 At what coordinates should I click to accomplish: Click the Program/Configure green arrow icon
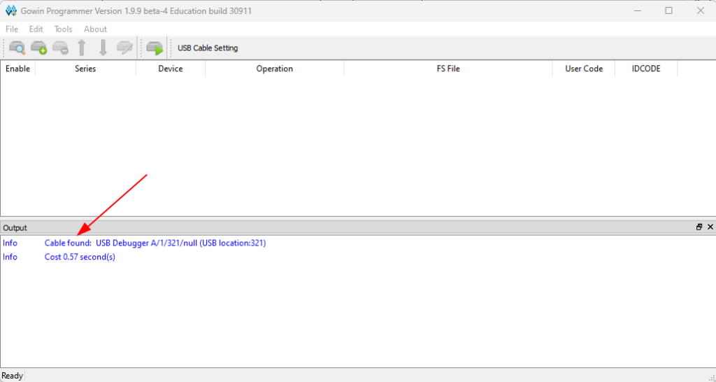coord(155,48)
